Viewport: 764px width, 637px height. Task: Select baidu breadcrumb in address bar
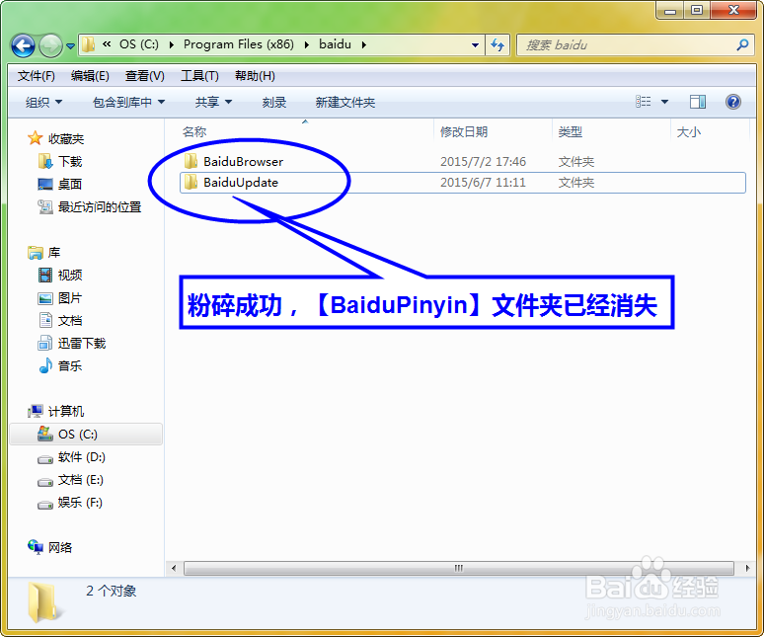[335, 44]
